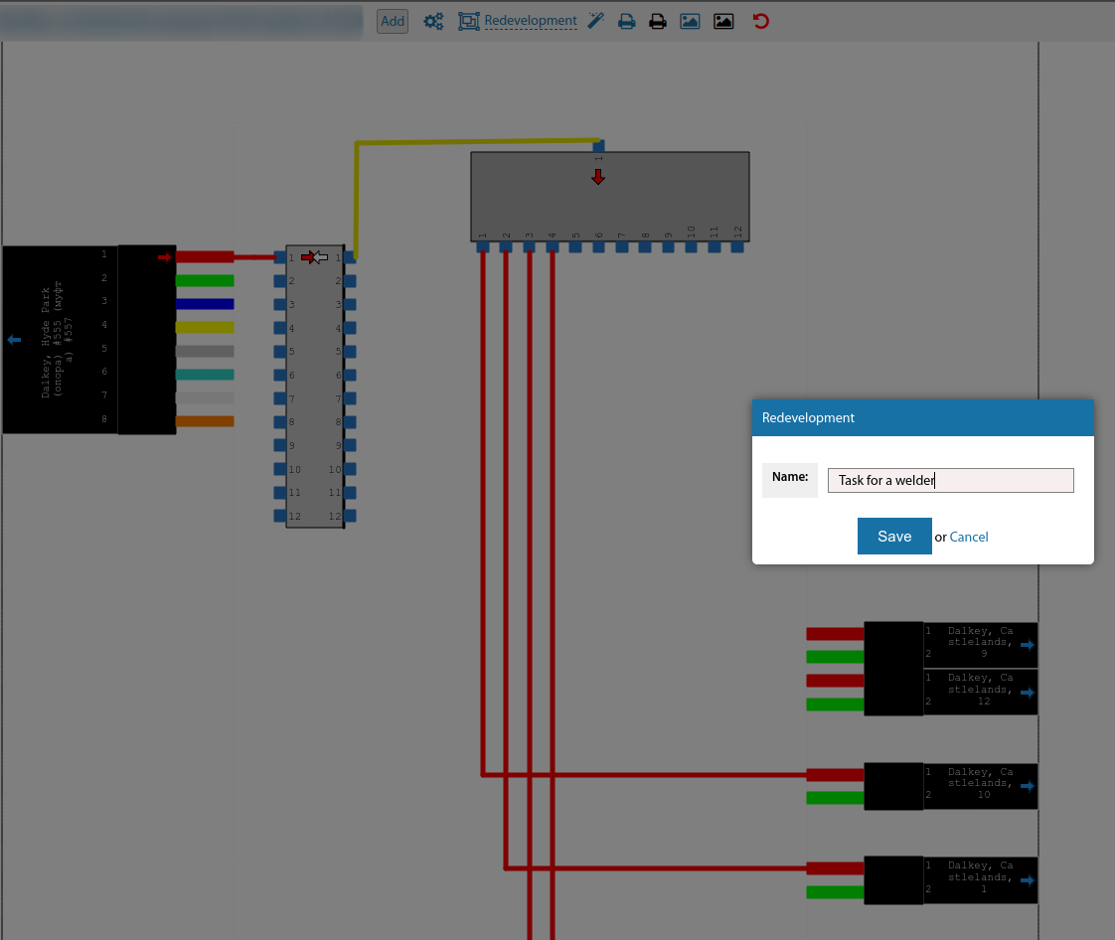
Task: Select the orange fiber of Hyde Park cable
Action: click(x=205, y=421)
